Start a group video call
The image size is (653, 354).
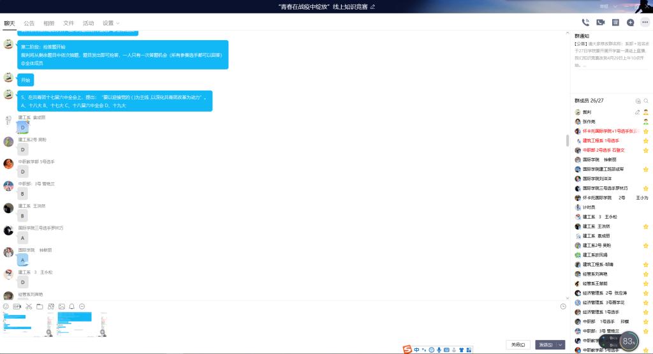(600, 22)
